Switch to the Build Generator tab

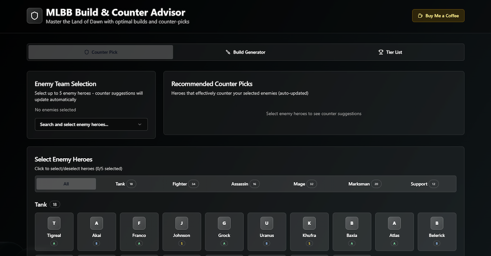coord(245,52)
